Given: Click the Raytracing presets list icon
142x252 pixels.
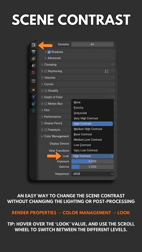Looking at the screenshot, I should pos(107,71).
